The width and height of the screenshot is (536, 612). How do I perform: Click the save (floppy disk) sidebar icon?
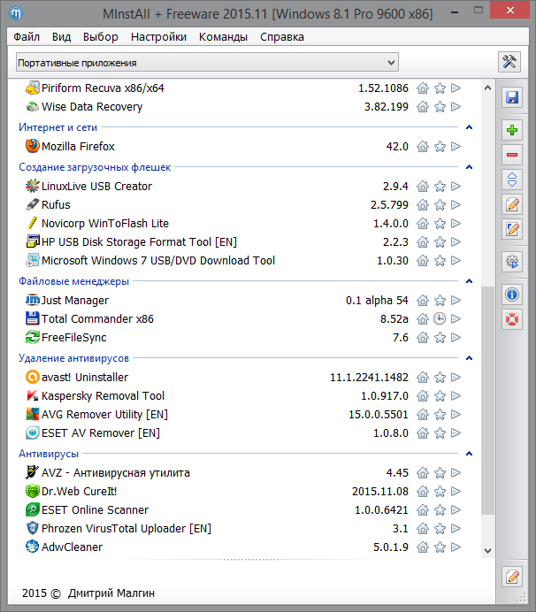512,97
